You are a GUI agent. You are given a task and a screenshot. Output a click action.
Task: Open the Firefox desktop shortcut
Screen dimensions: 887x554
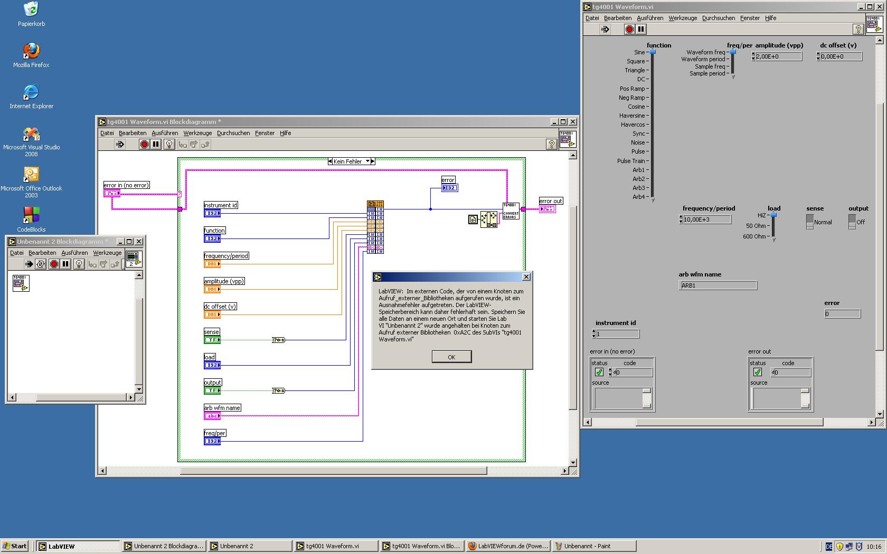(31, 51)
